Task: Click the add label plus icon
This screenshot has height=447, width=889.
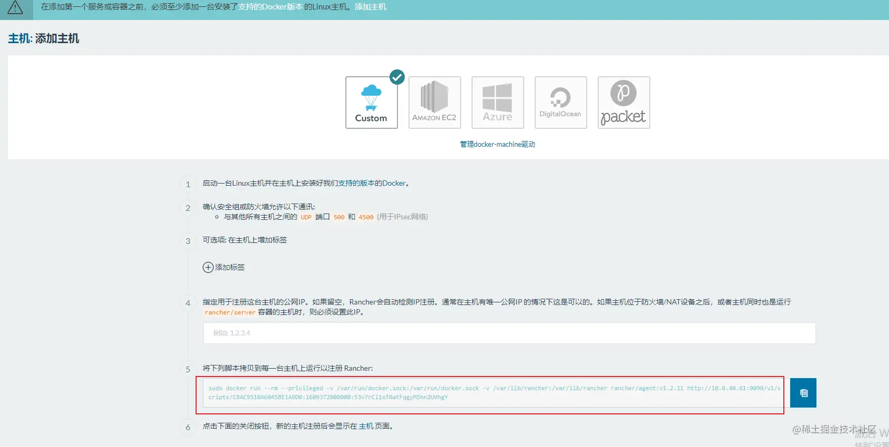Action: point(208,267)
